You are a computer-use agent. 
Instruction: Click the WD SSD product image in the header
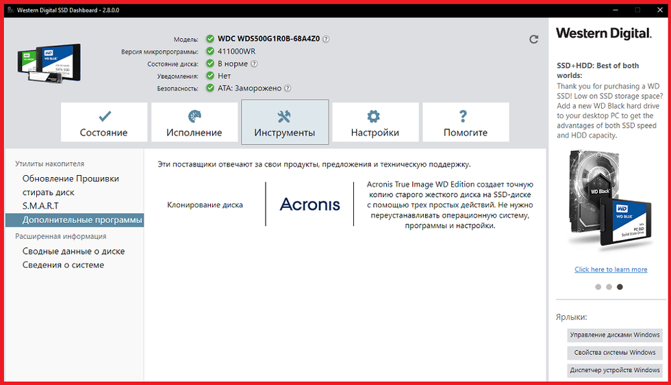(48, 64)
